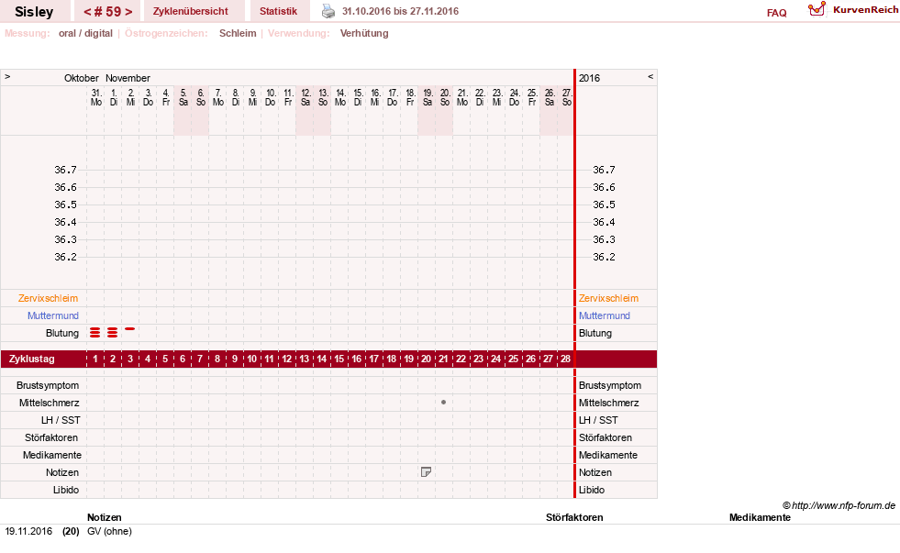Click the left Zervixschleim label

tap(49, 298)
